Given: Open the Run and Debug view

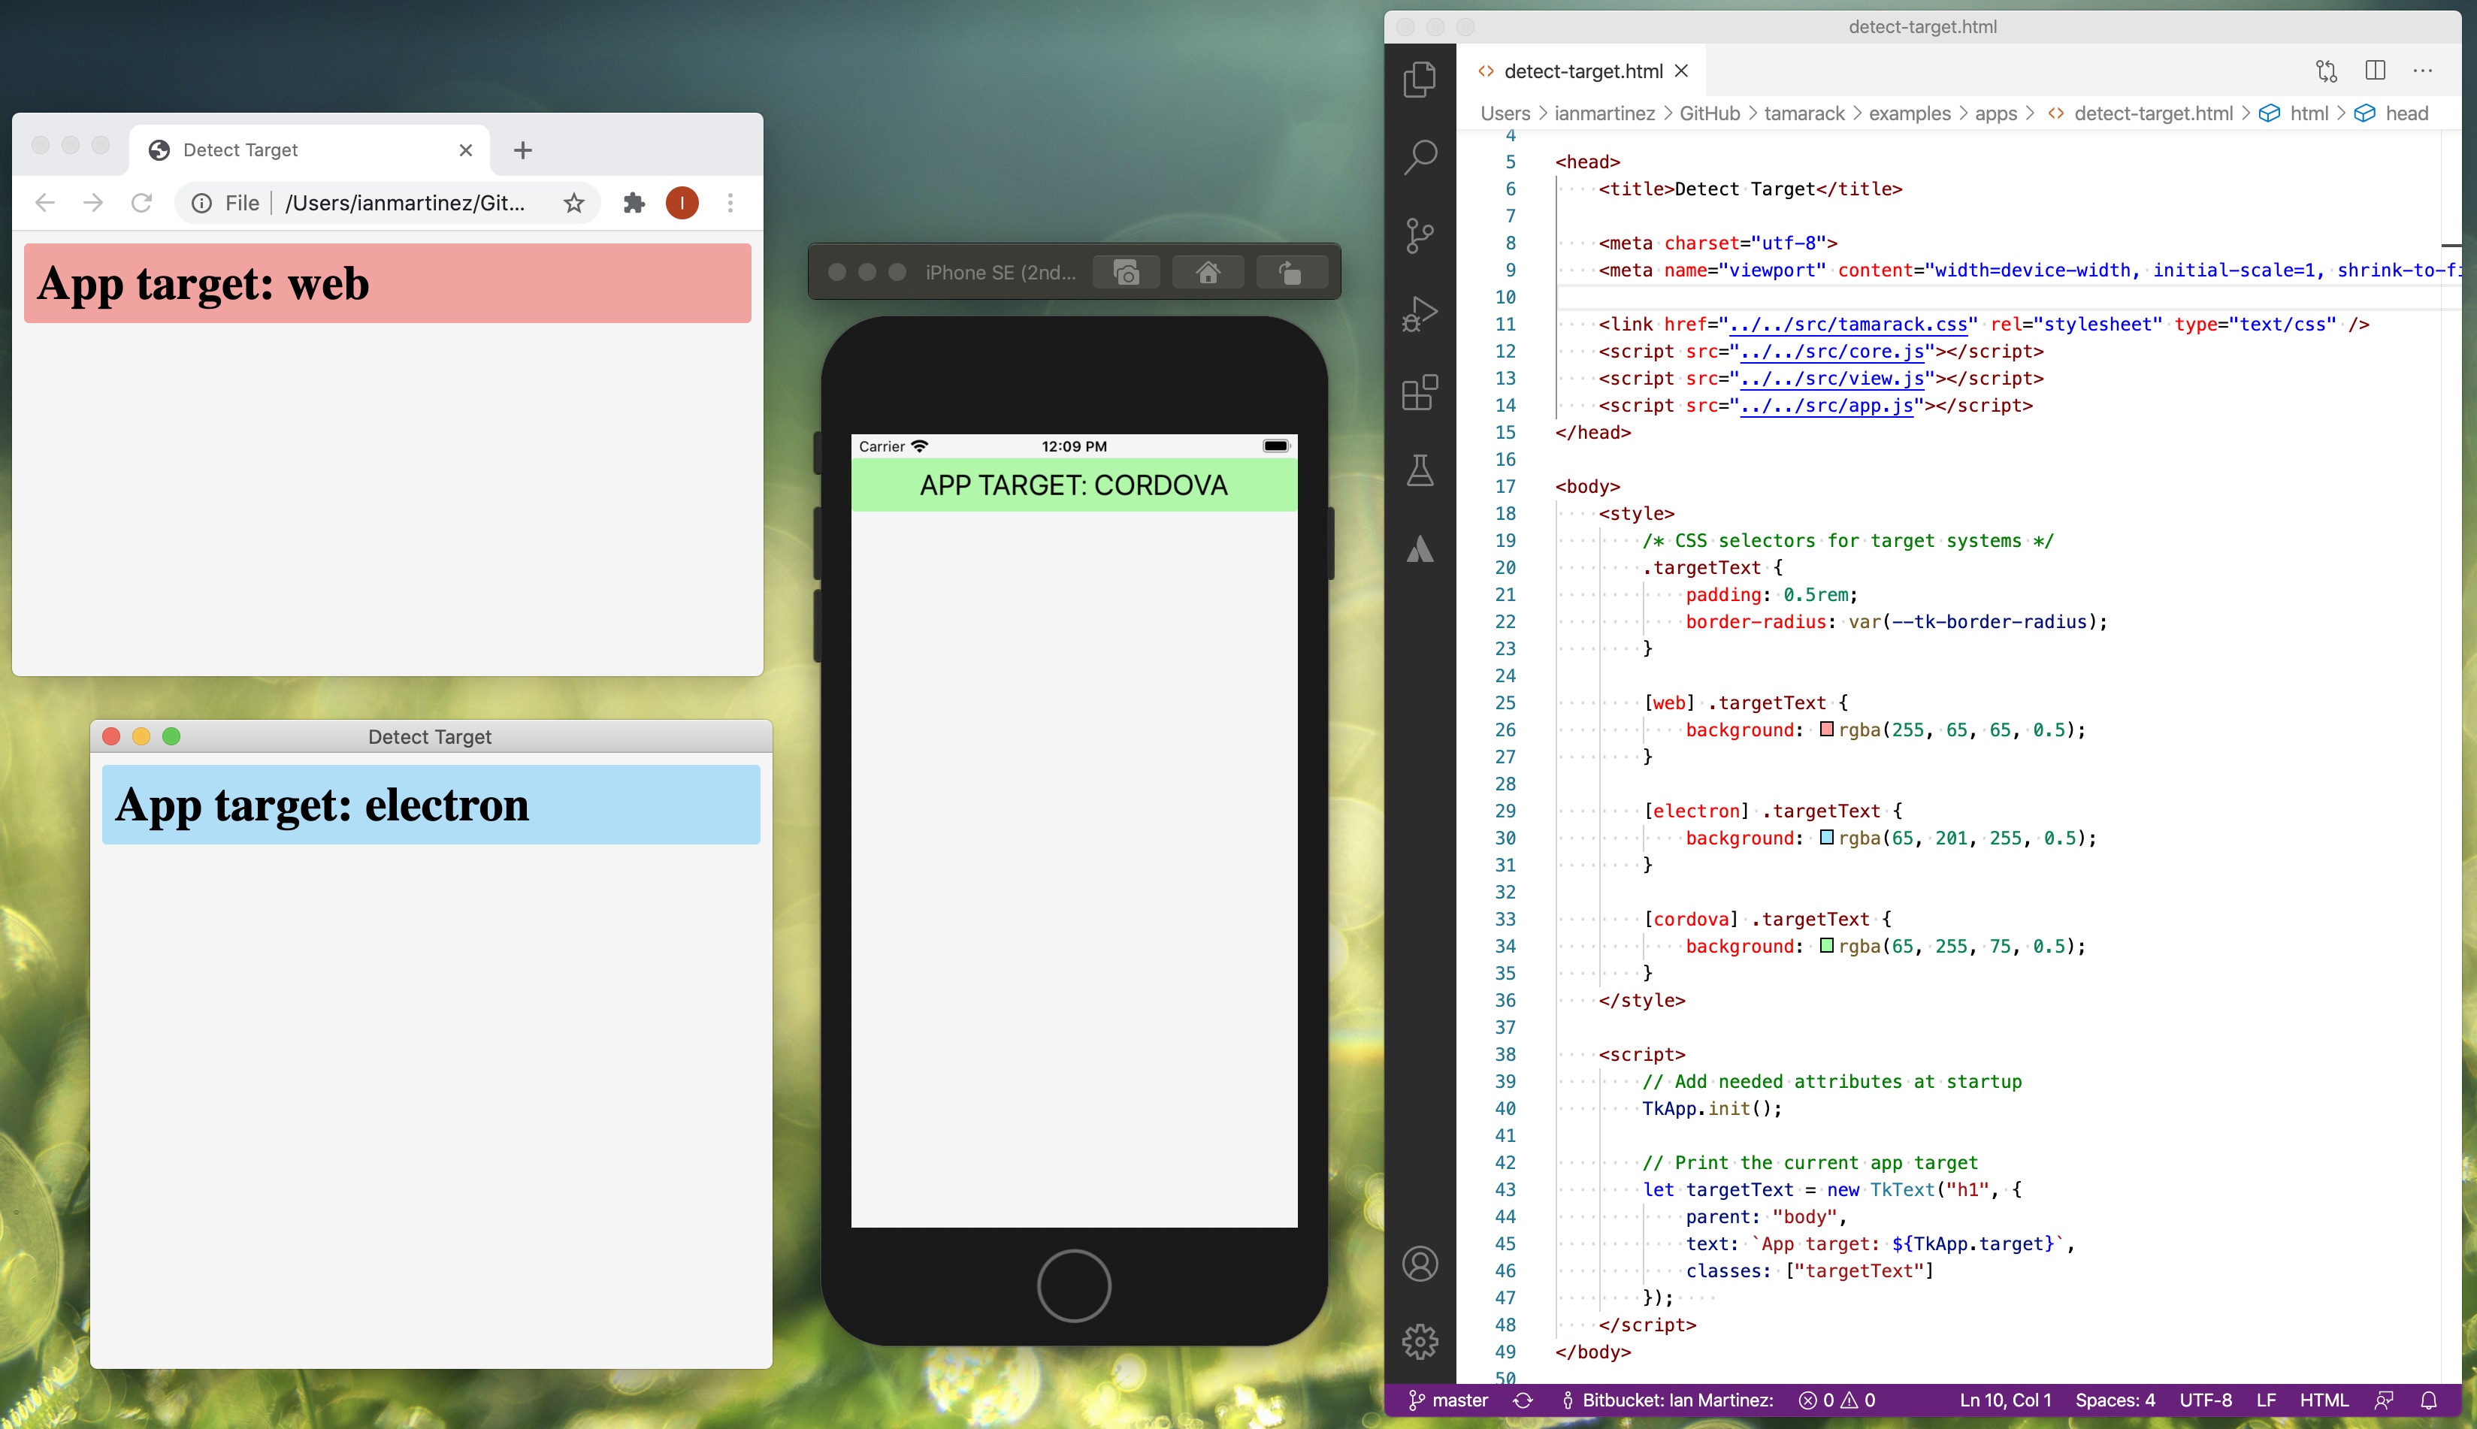Looking at the screenshot, I should (x=1420, y=314).
